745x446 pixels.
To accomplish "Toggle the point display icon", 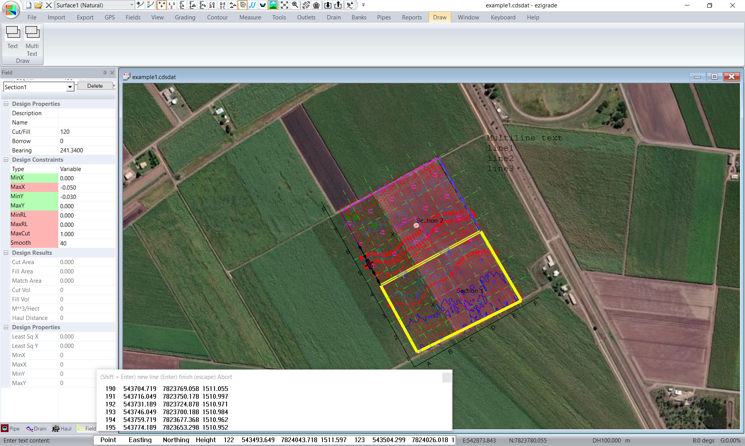I will (x=161, y=5).
